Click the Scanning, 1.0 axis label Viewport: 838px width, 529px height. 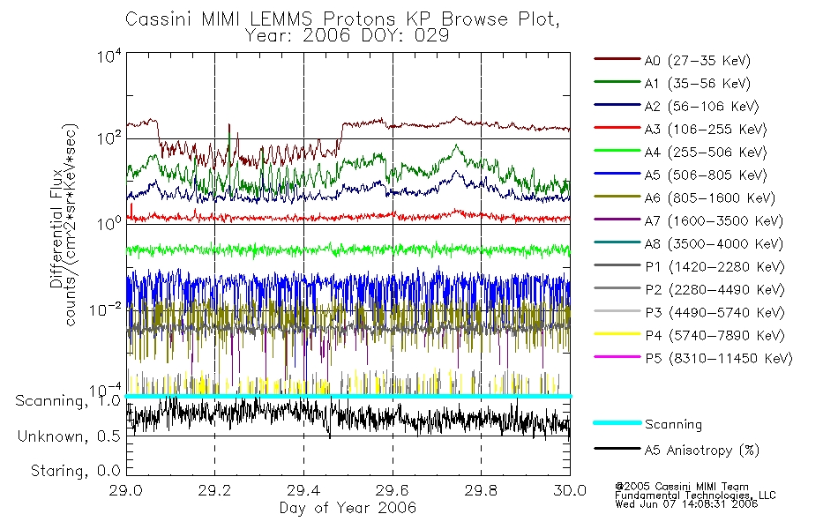pyautogui.click(x=68, y=401)
